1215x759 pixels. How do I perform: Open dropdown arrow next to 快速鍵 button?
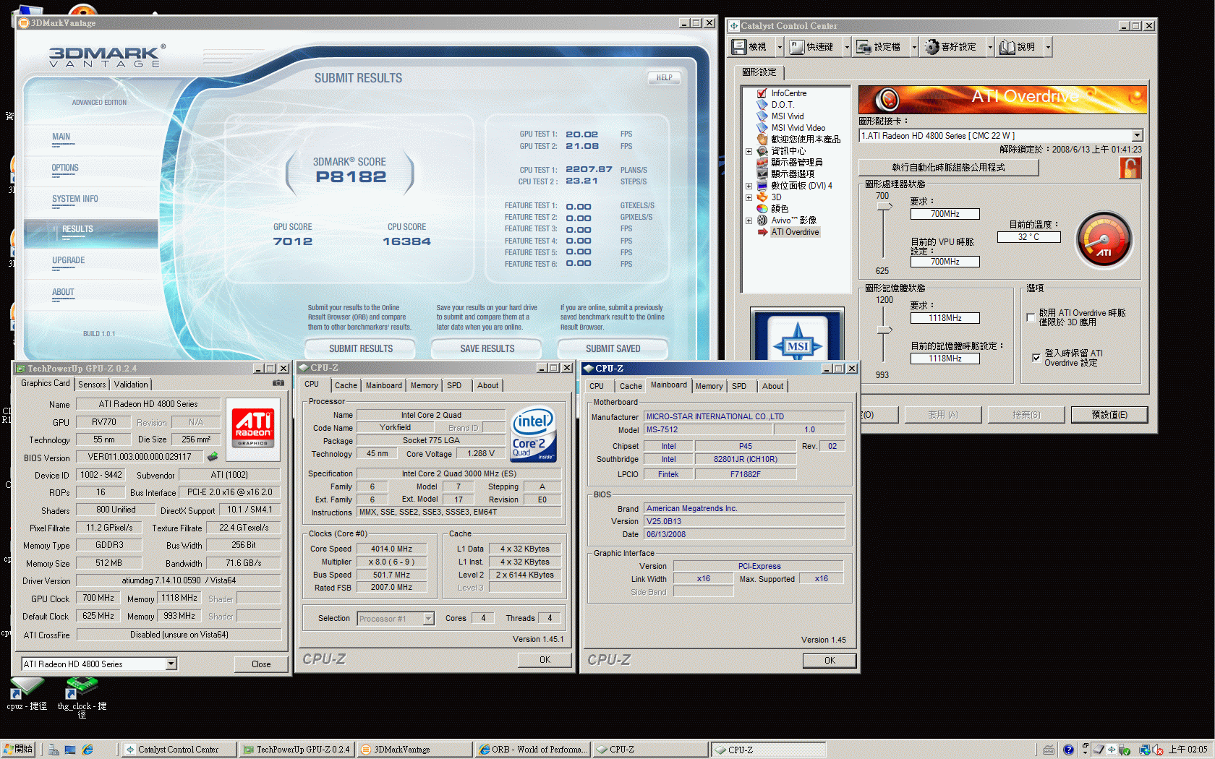(847, 47)
